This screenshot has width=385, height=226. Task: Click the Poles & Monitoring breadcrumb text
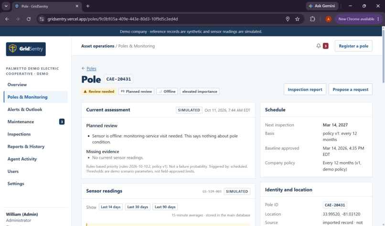coord(137,46)
